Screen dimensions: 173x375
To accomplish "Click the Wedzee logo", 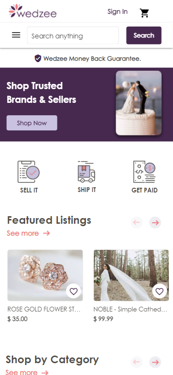I will (33, 11).
